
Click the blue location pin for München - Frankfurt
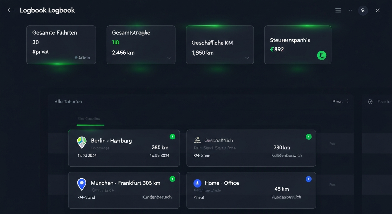pyautogui.click(x=82, y=184)
